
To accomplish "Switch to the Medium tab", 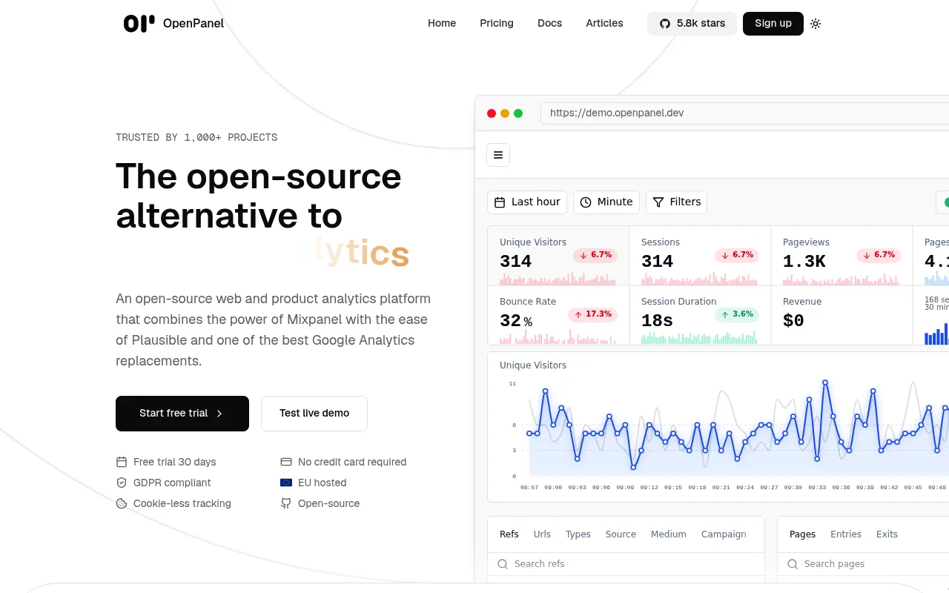I will (x=669, y=534).
